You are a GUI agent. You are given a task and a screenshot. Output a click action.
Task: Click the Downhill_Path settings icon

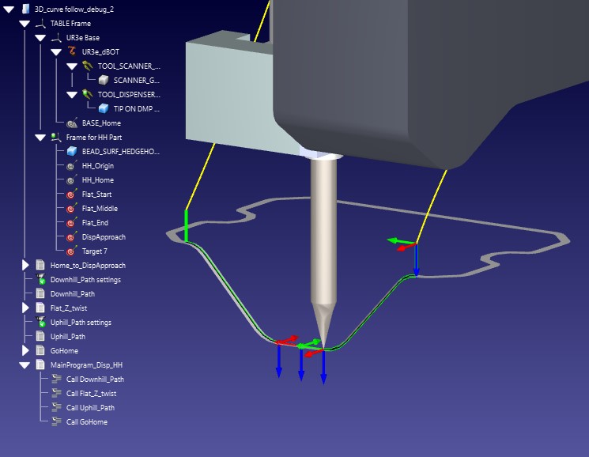[x=40, y=280]
